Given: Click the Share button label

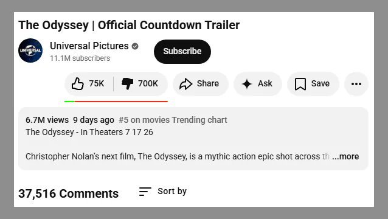Looking at the screenshot, I should coord(208,83).
